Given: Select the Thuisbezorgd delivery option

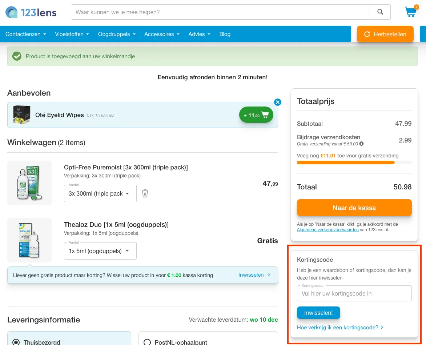Looking at the screenshot, I should (x=16, y=342).
